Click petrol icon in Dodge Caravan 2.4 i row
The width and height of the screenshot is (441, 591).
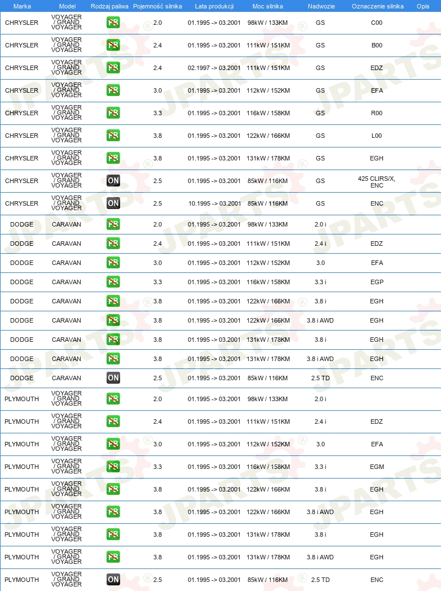[113, 244]
